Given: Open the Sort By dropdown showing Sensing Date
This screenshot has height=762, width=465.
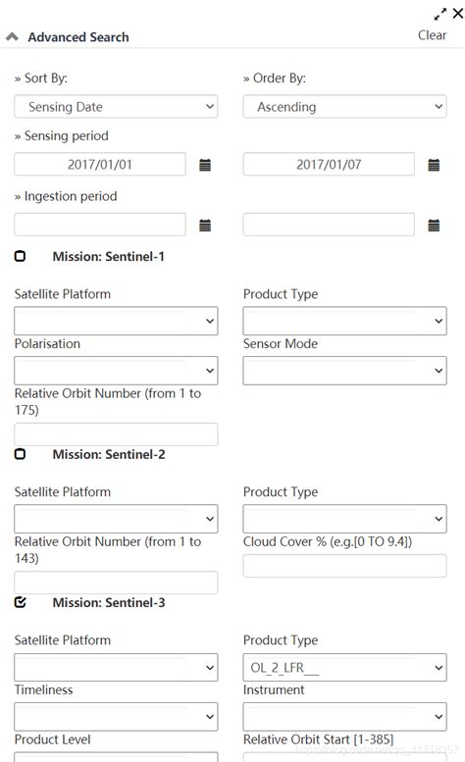Looking at the screenshot, I should pos(116,107).
